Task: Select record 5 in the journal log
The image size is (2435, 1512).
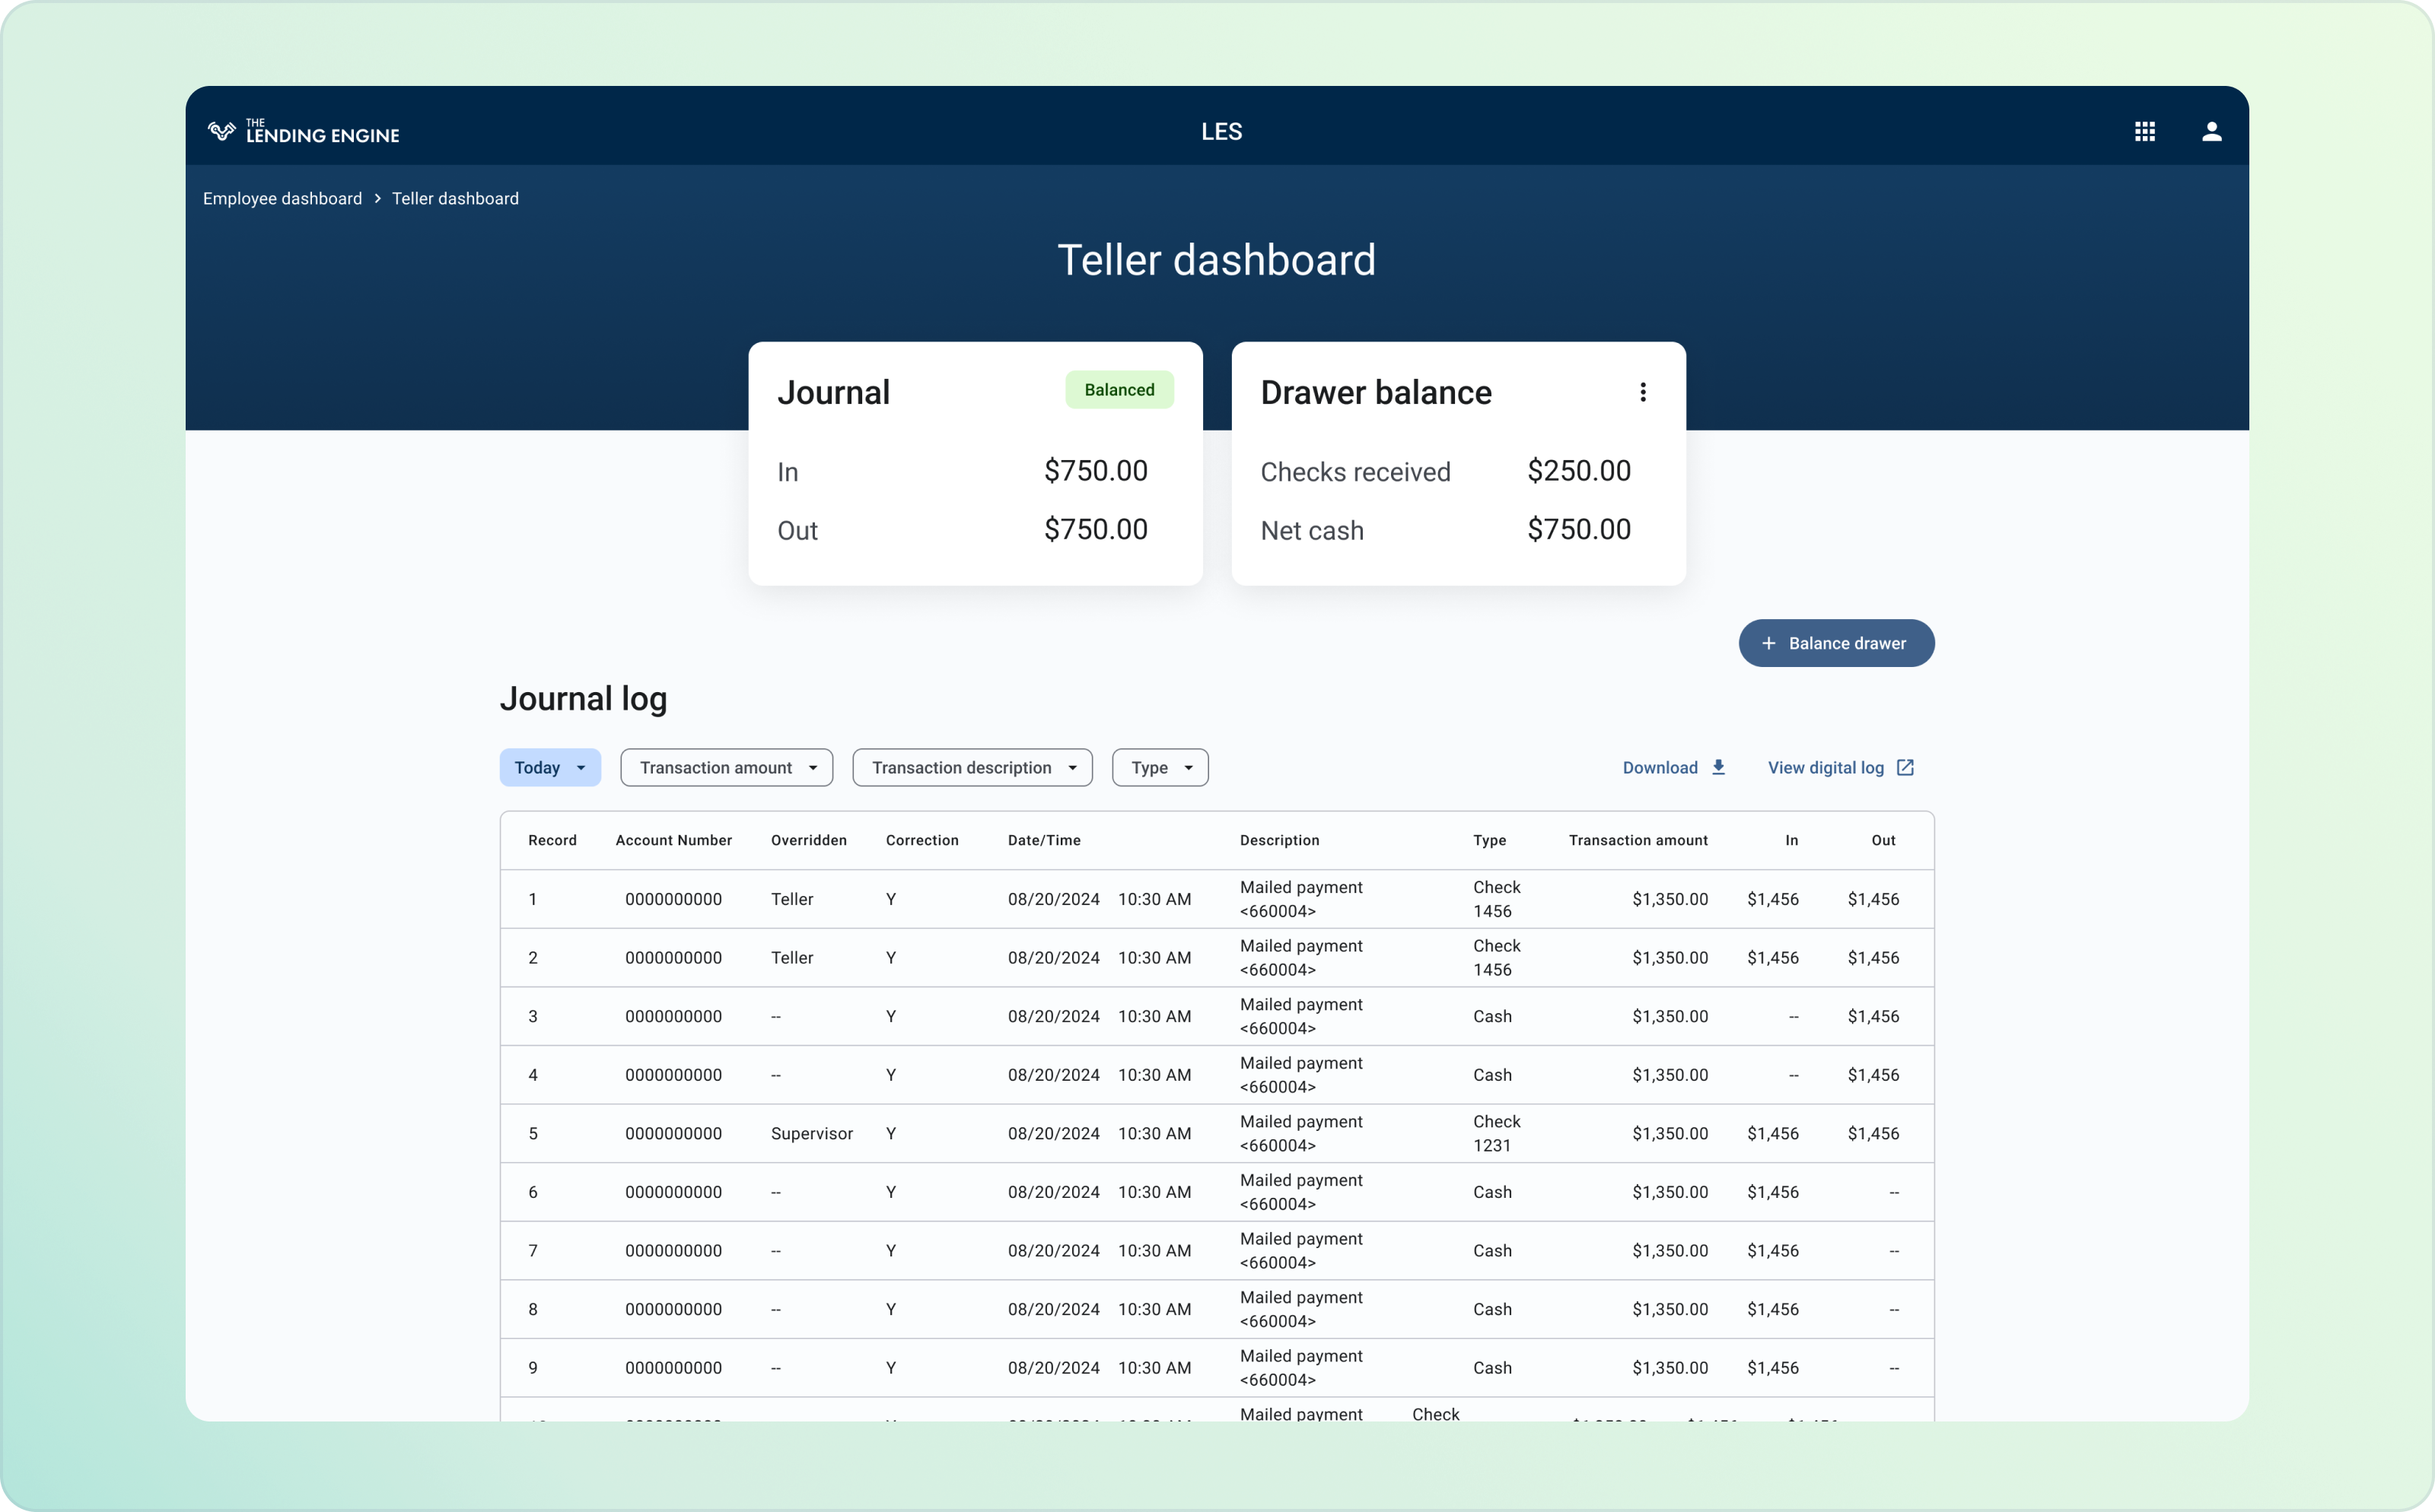Action: click(533, 1133)
